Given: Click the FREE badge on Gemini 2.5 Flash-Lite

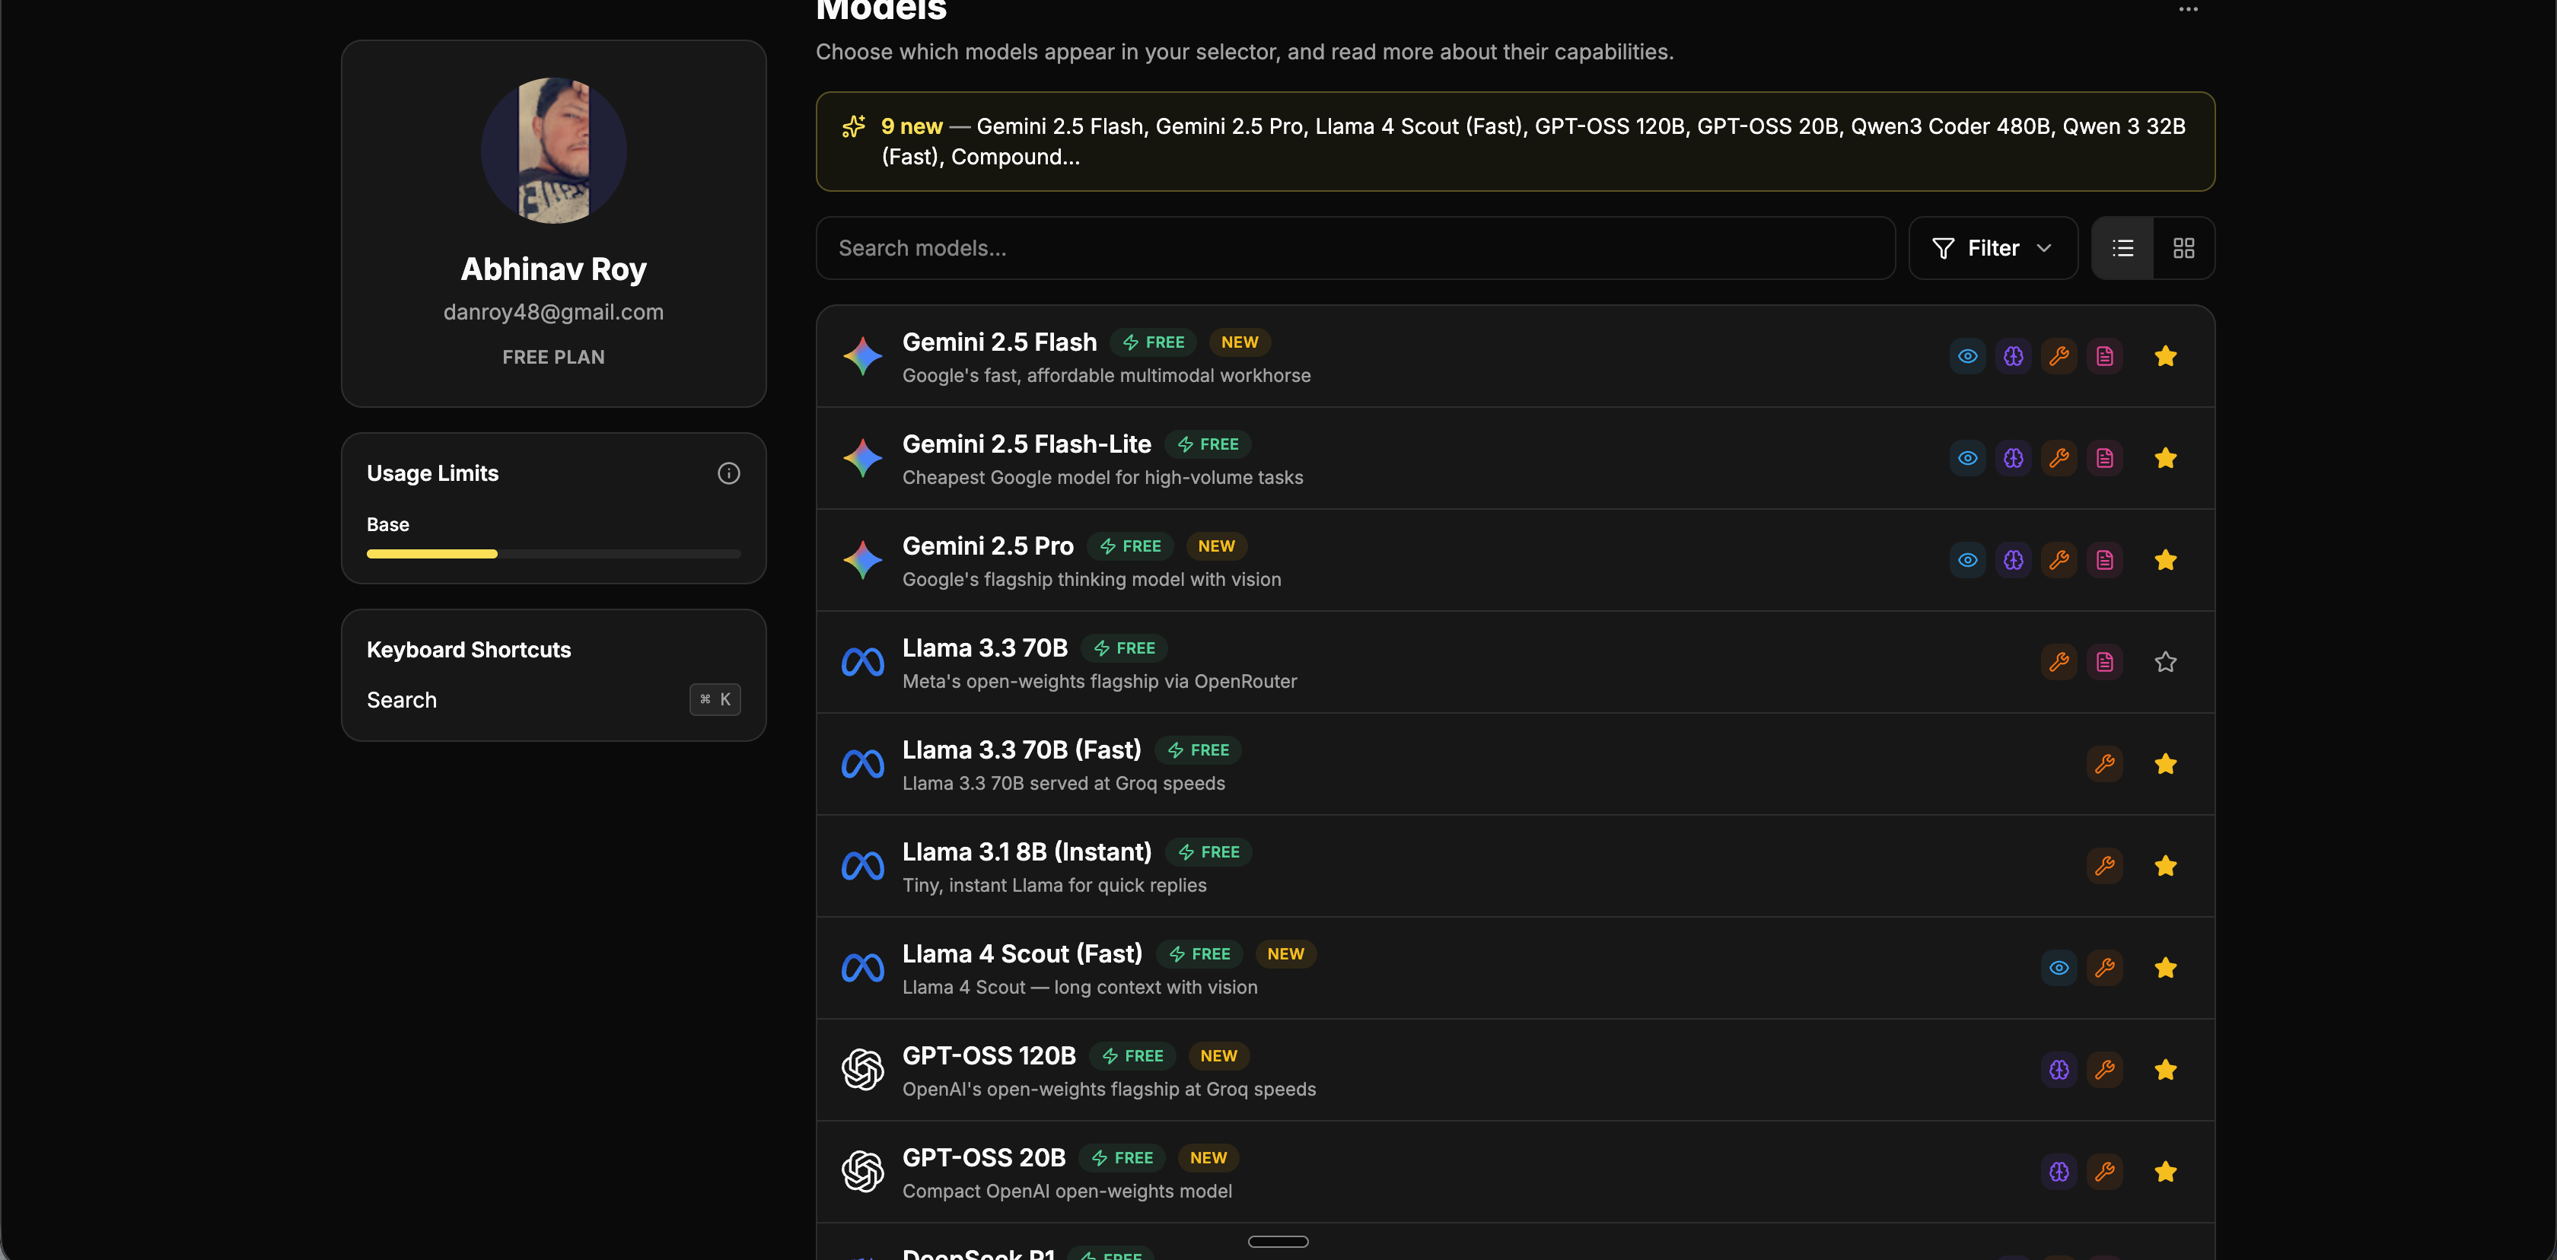Looking at the screenshot, I should tap(1207, 444).
